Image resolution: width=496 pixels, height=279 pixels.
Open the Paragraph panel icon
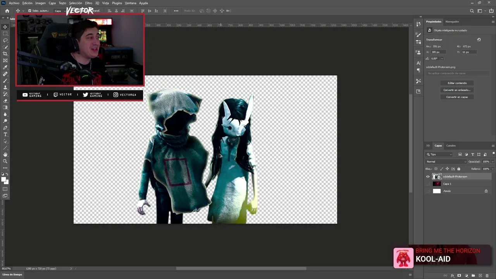pyautogui.click(x=418, y=70)
